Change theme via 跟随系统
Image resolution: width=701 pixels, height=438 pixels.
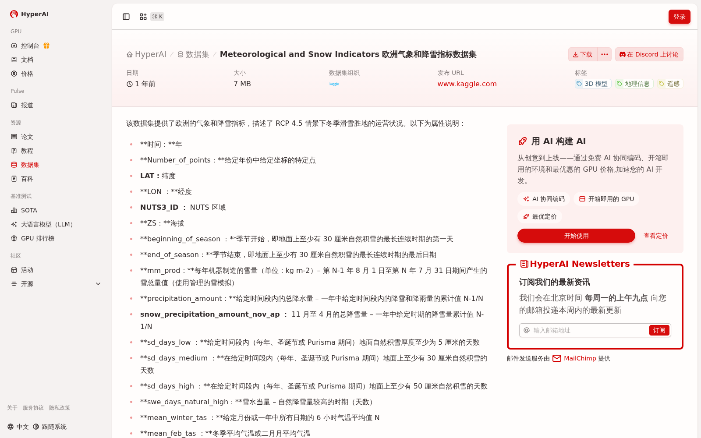click(x=50, y=427)
